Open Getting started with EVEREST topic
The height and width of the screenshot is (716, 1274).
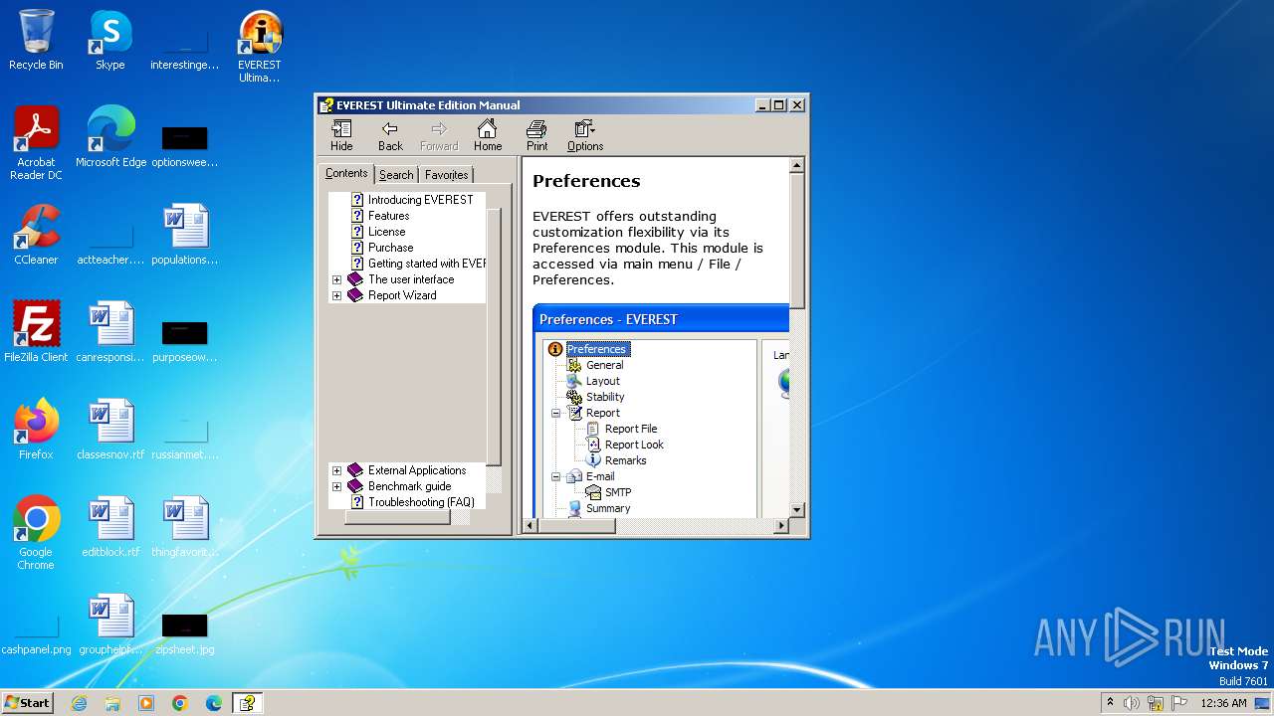pos(426,264)
